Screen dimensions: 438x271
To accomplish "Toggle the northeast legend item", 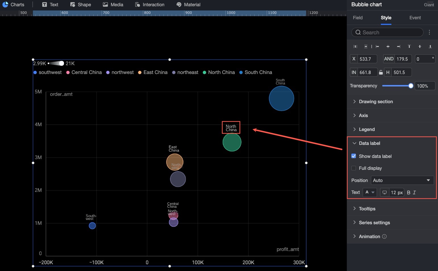I will 185,72.
